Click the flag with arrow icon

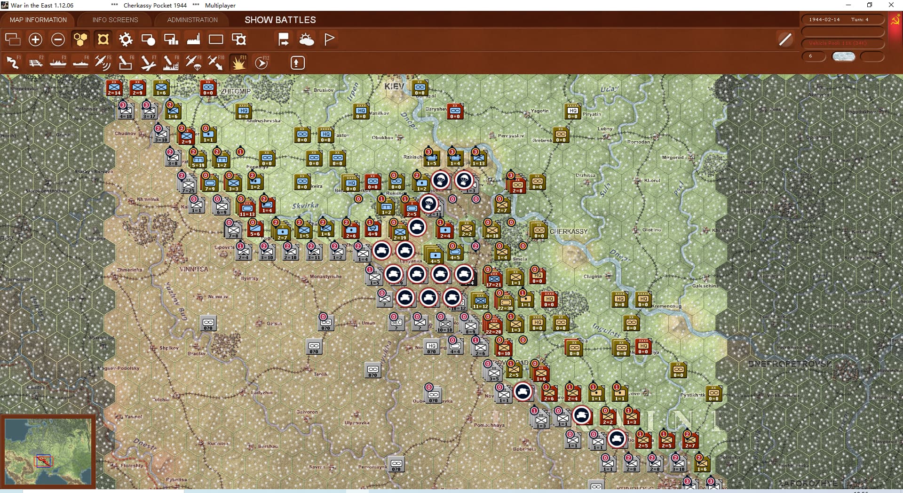[x=284, y=40]
